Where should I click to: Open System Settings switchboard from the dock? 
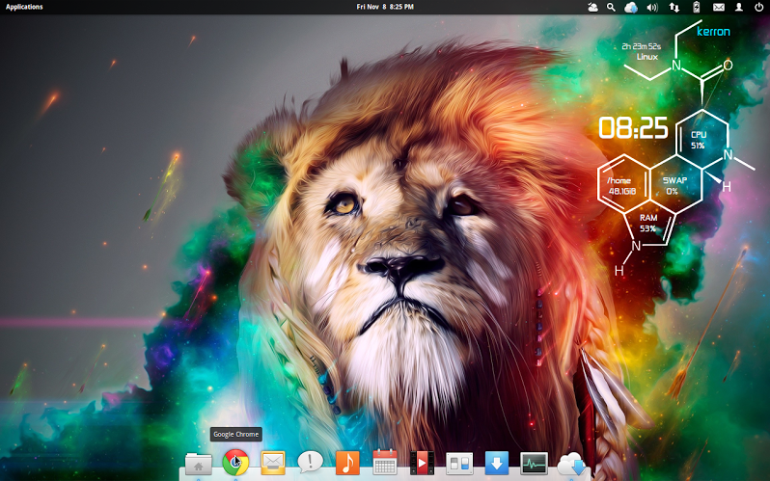click(x=459, y=464)
